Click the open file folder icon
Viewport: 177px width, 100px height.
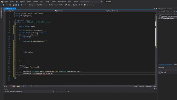click(14, 5)
